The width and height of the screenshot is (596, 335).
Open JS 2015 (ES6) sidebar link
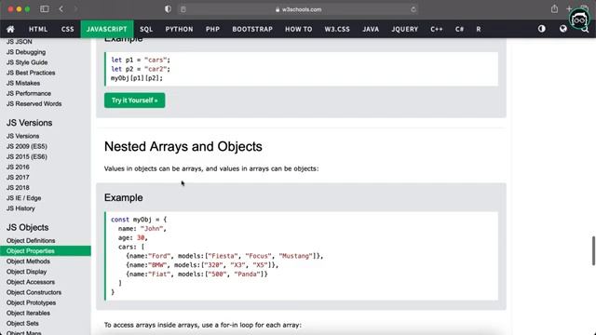point(27,156)
